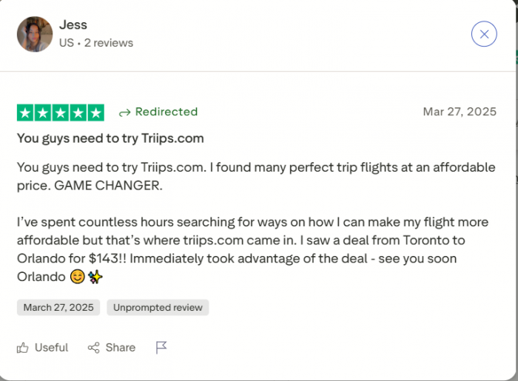
Task: Click the sparkles emoji after Orlando
Action: pyautogui.click(x=95, y=277)
